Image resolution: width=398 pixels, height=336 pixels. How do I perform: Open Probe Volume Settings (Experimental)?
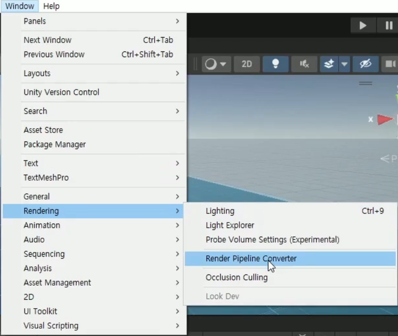point(290,240)
